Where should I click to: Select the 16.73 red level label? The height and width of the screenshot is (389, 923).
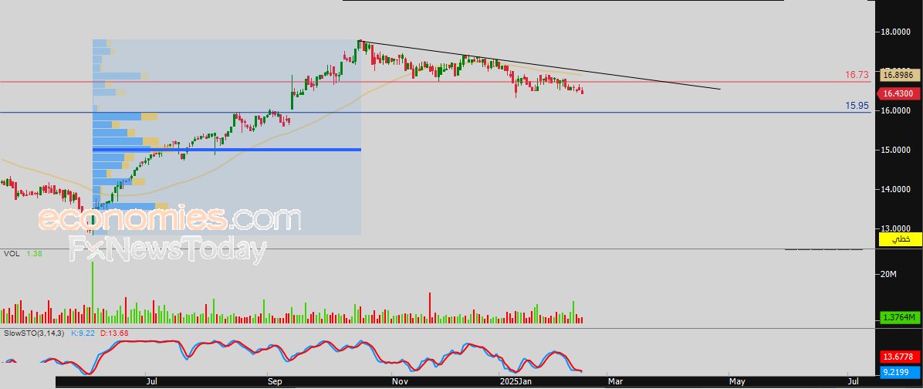point(857,75)
